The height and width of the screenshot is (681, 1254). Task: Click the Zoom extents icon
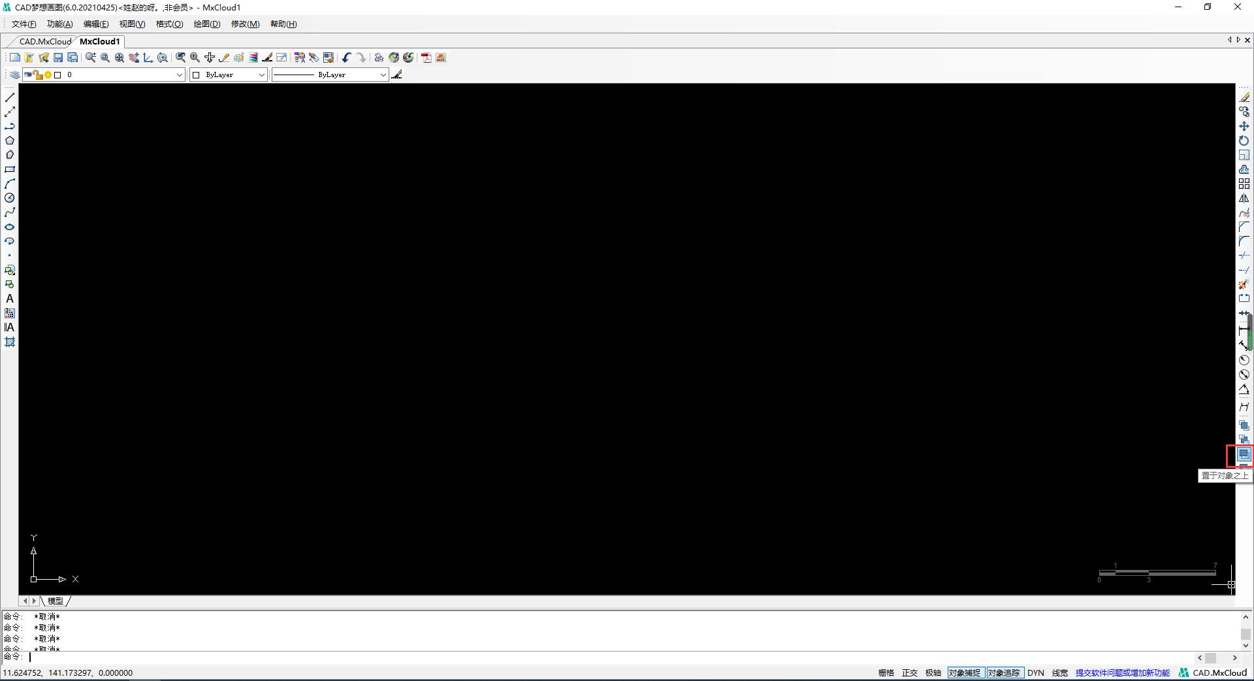[120, 58]
